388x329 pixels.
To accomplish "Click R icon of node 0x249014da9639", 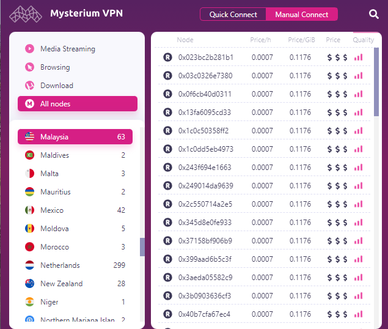I will (168, 185).
